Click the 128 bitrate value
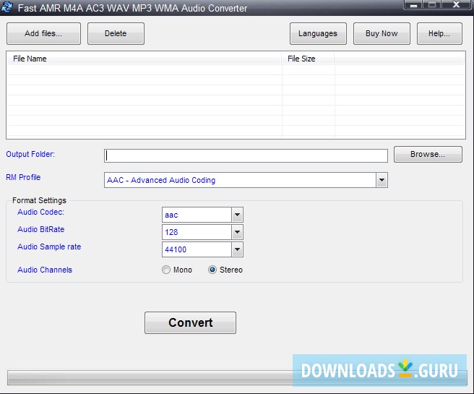Screen dimensions: 474x394 point(171,232)
